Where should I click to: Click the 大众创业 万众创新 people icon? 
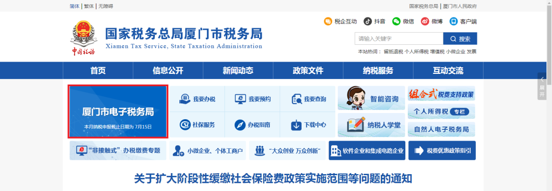260,151
